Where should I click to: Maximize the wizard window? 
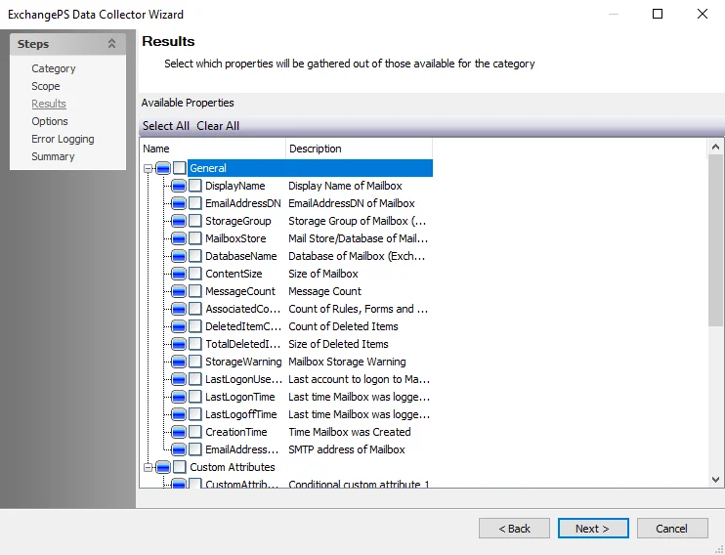[657, 14]
